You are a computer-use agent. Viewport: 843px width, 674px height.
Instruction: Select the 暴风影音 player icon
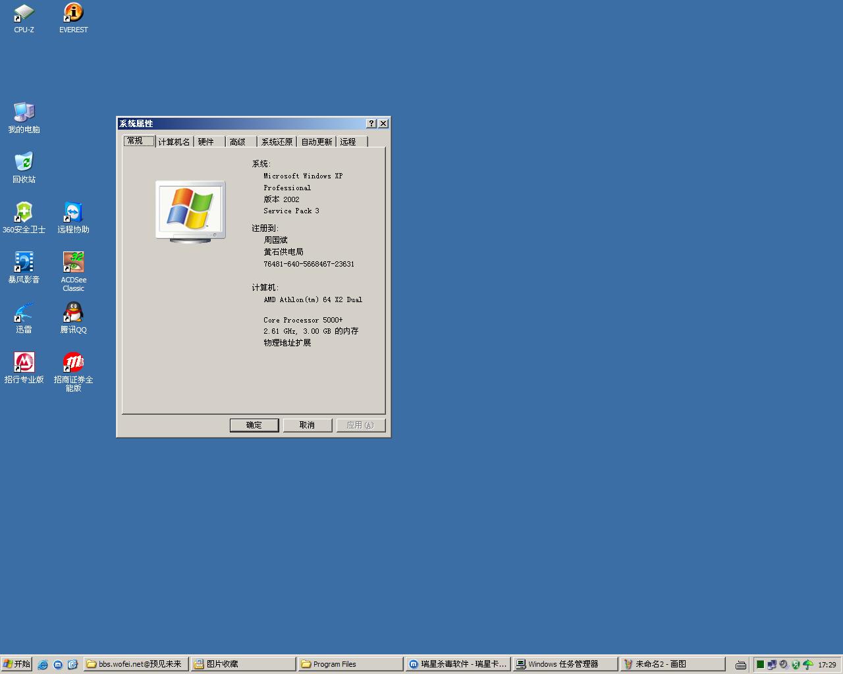[x=24, y=268]
